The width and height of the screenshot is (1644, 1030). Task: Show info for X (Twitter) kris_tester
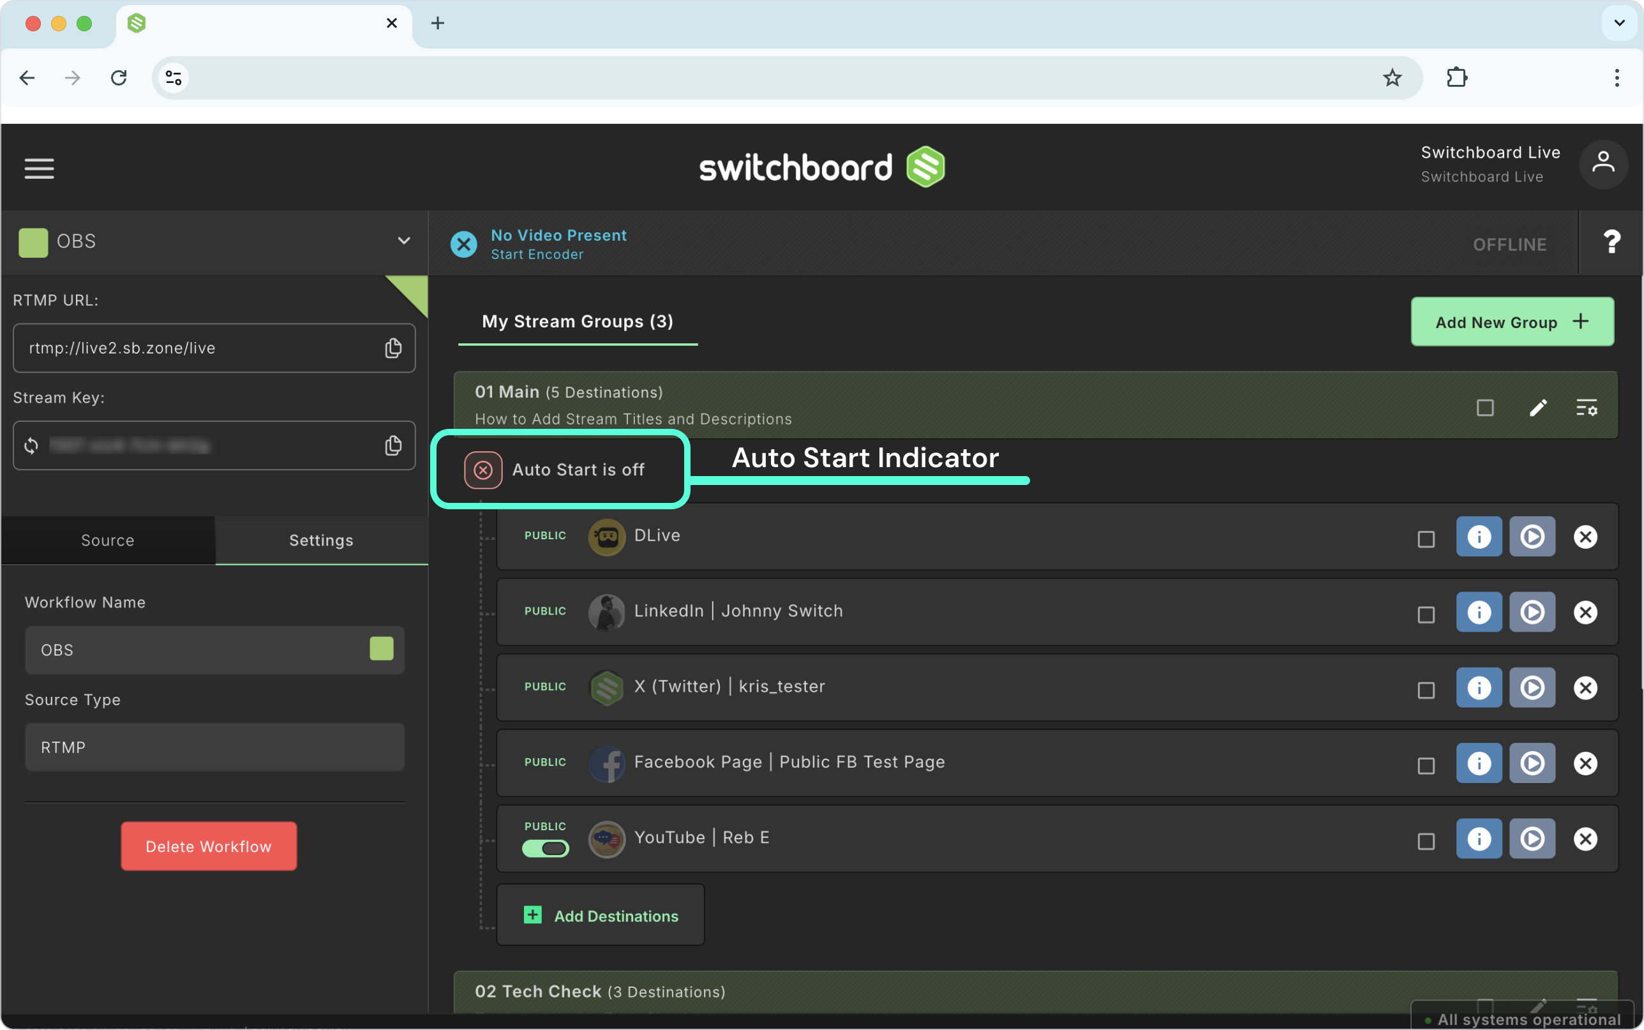tap(1479, 688)
